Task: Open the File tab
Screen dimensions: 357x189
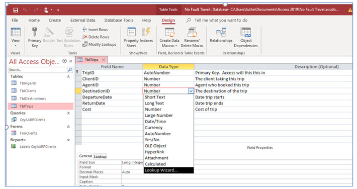Action: click(x=15, y=20)
